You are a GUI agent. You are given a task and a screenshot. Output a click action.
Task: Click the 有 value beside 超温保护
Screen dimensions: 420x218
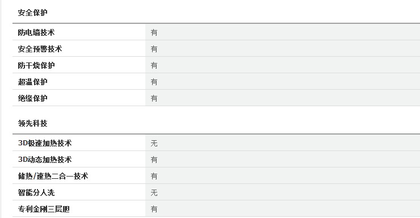pyautogui.click(x=154, y=82)
